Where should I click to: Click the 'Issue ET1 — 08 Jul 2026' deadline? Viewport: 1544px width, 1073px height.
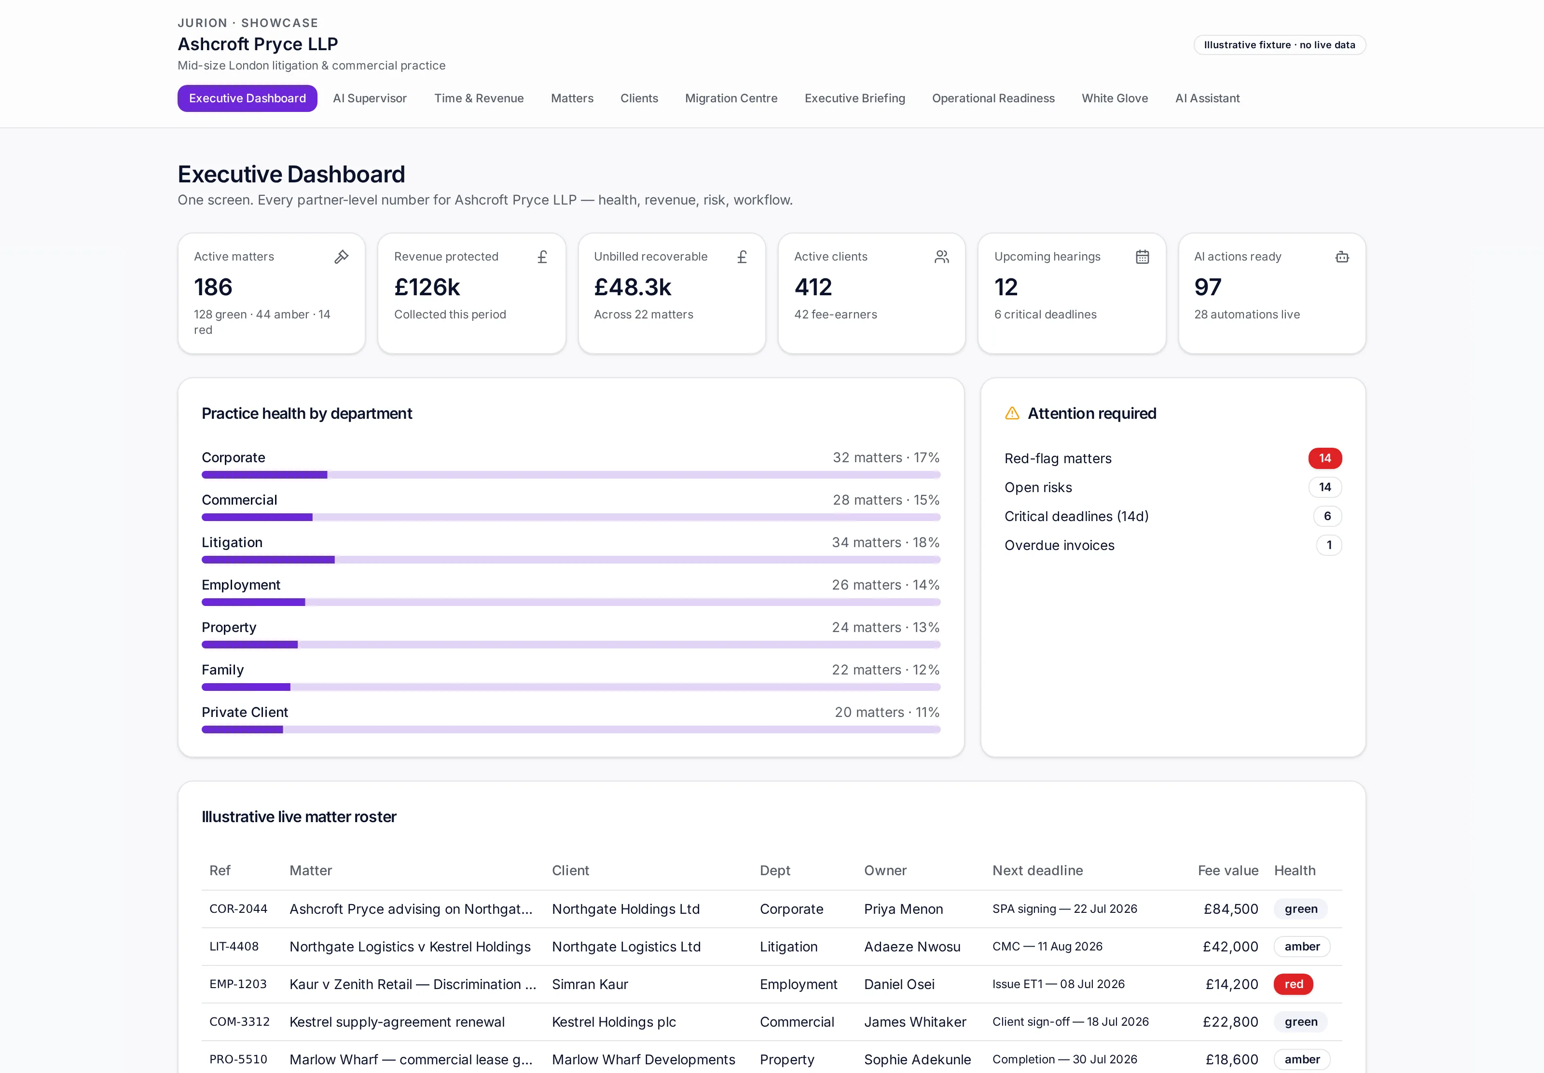coord(1058,984)
